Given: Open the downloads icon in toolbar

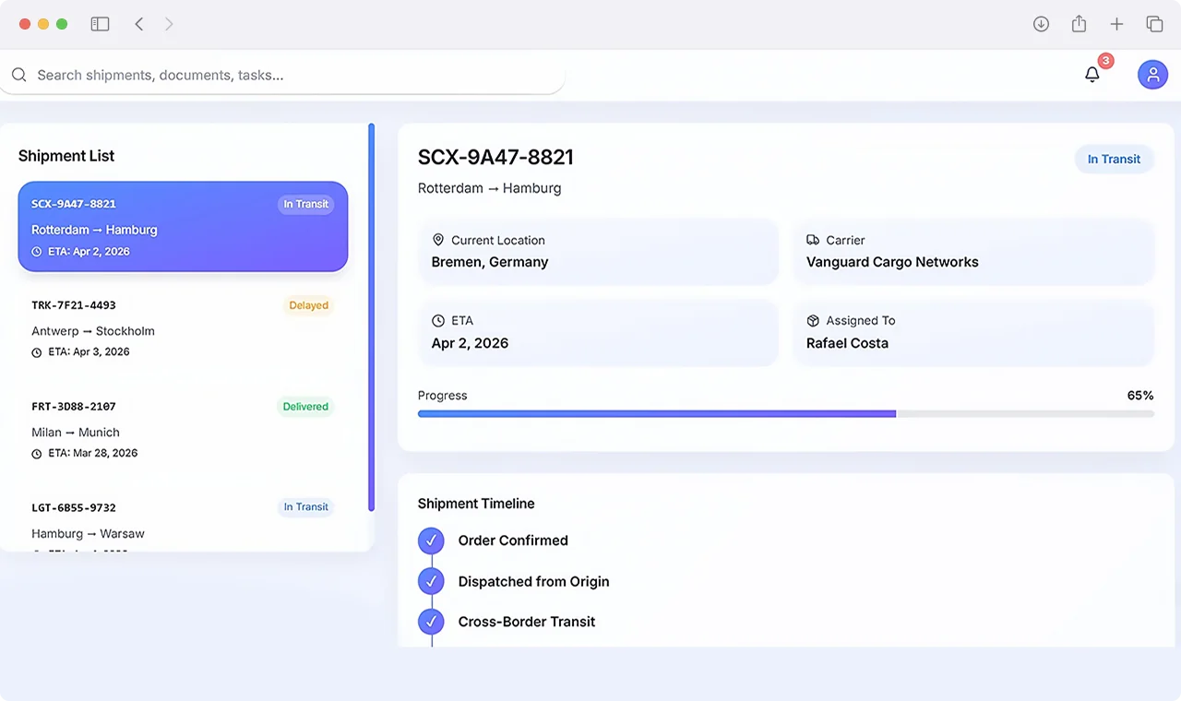Looking at the screenshot, I should click(1041, 24).
